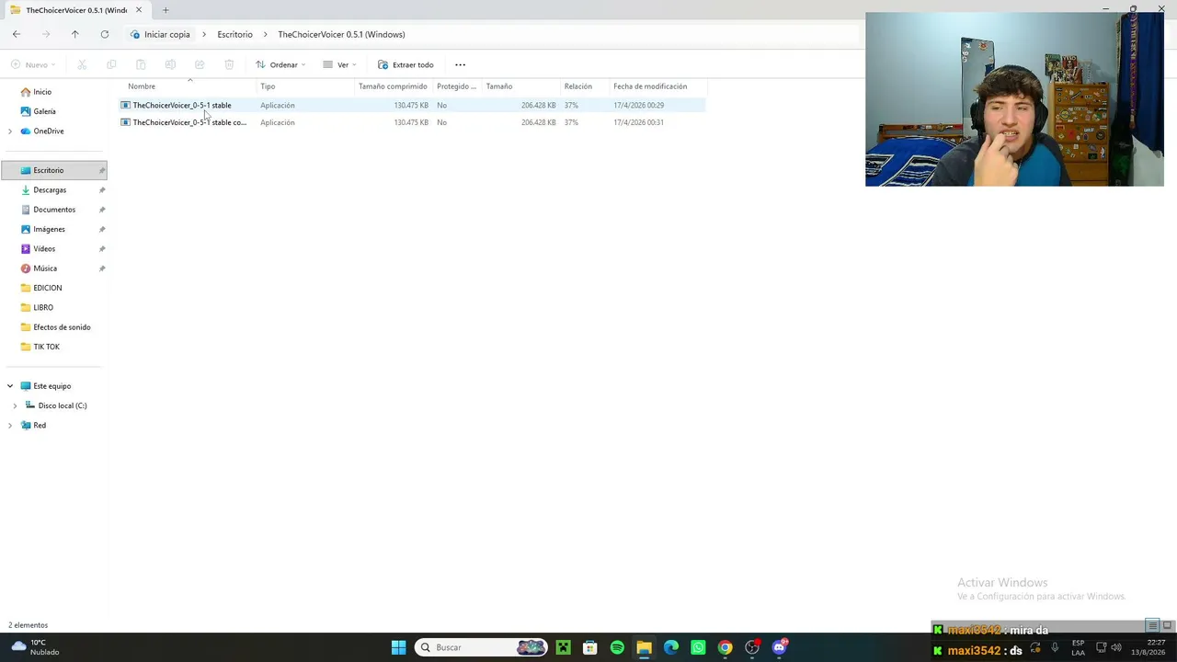Screen dimensions: 1177x662
Task: Click the Iniciar copia breadcrumb
Action: [166, 34]
